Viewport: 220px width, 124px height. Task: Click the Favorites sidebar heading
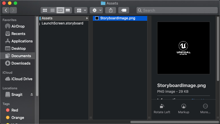tap(9, 20)
